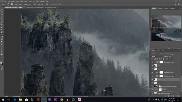
Task: Lock all for the selected layer
Action: [164, 59]
